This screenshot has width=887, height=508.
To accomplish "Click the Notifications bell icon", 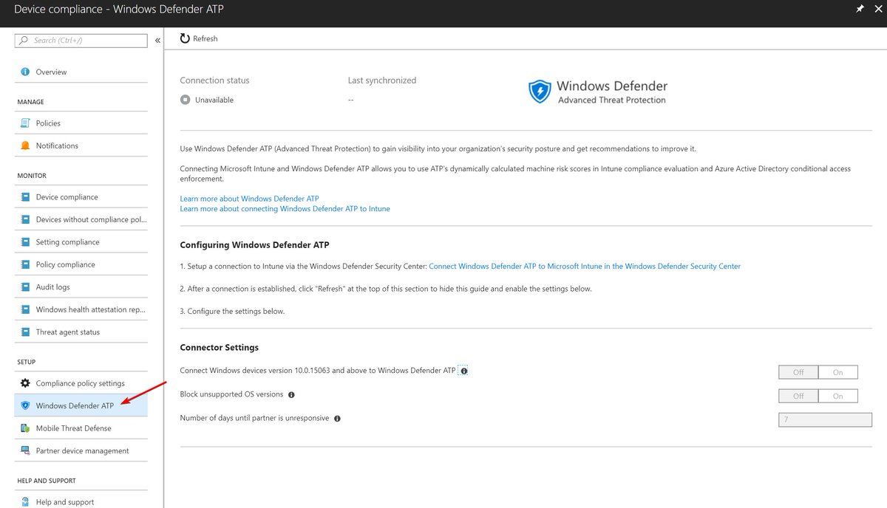I will tap(25, 145).
